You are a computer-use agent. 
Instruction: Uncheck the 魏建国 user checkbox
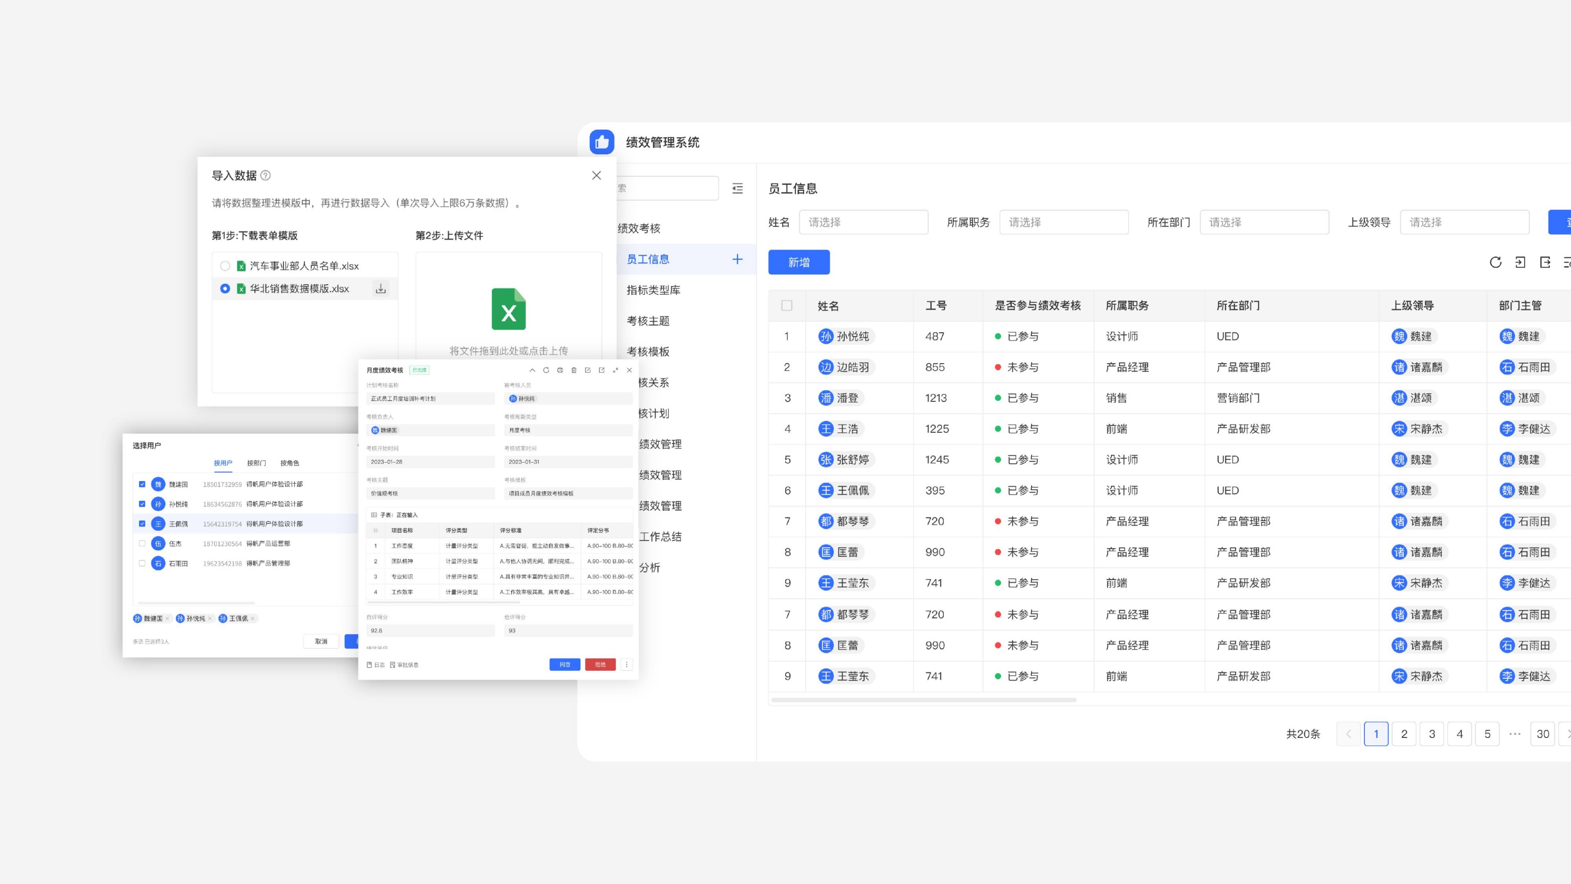142,484
